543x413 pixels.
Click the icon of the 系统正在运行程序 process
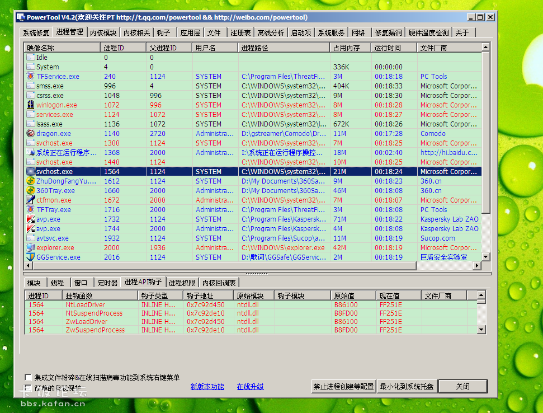[x=31, y=152]
